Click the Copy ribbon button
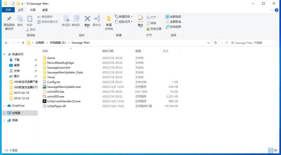Viewport: 281px width, 155px height. pyautogui.click(x=20, y=21)
